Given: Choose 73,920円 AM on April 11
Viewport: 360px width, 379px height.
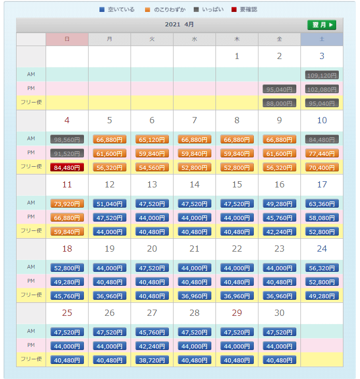Looking at the screenshot, I should [67, 203].
